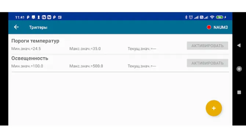Image resolution: width=246 pixels, height=138 pixels.
Task: Click Текущ.знач. of temperature trigger
Action: click(142, 48)
